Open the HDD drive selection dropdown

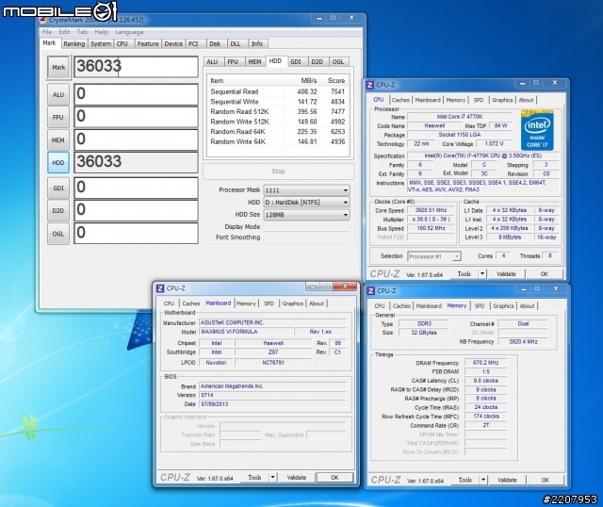306,203
